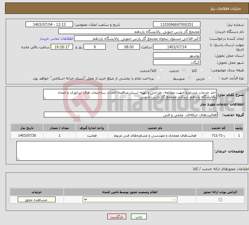Image resolution: width=249 pixels, height=225 pixels.
Task: Select the خدمت radio button
Action: point(184,70)
